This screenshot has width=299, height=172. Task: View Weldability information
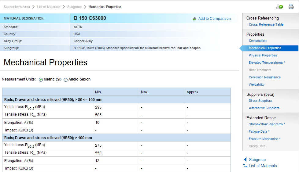click(257, 84)
